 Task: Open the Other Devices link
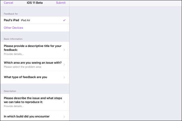13,28
